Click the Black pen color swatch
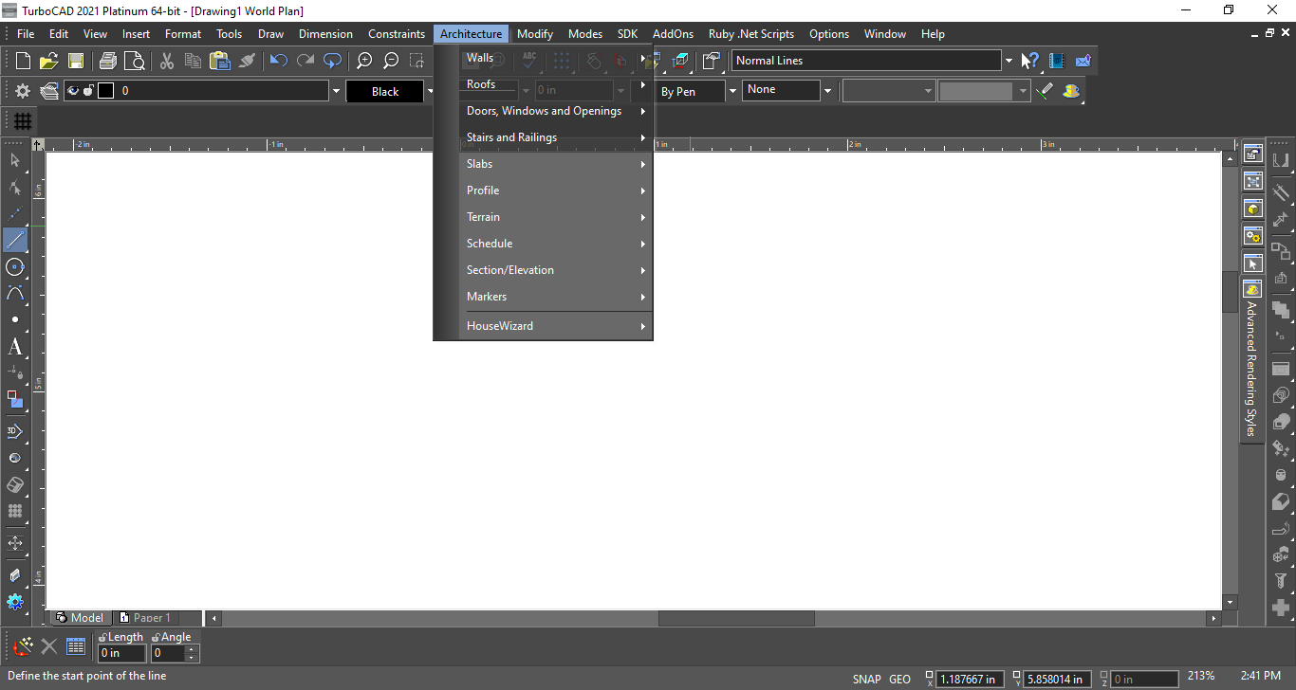 (x=385, y=91)
